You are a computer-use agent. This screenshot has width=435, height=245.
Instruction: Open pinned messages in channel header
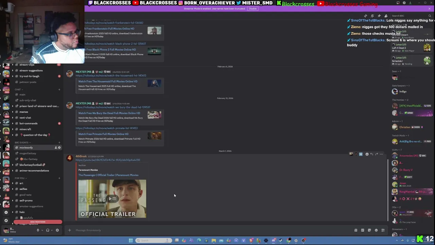pos(379,16)
